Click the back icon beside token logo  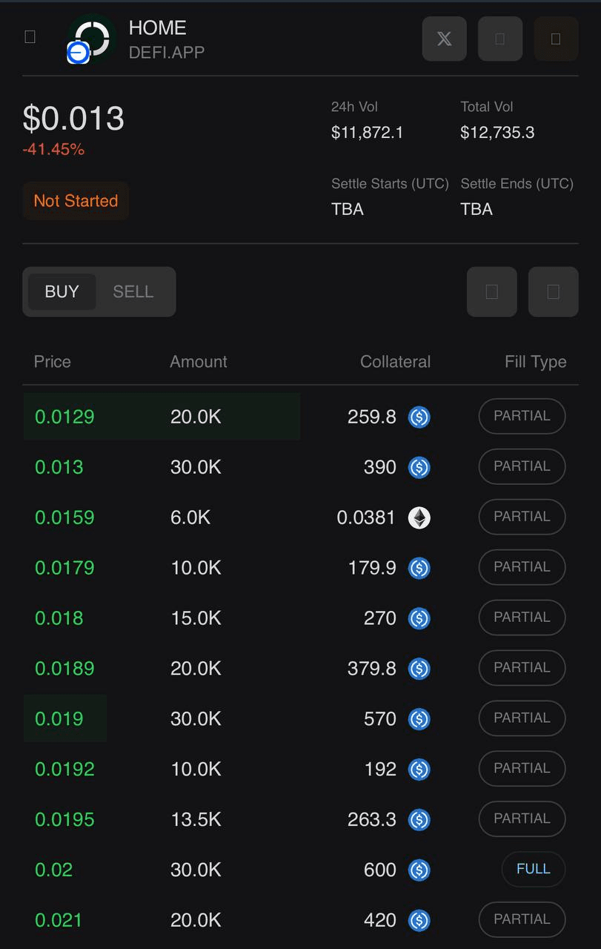pos(30,37)
